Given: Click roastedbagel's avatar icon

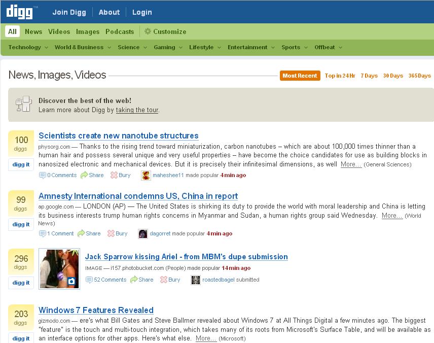Looking at the screenshot, I should [x=195, y=280].
